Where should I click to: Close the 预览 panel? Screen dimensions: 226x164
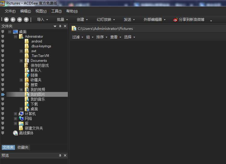pos(65,155)
